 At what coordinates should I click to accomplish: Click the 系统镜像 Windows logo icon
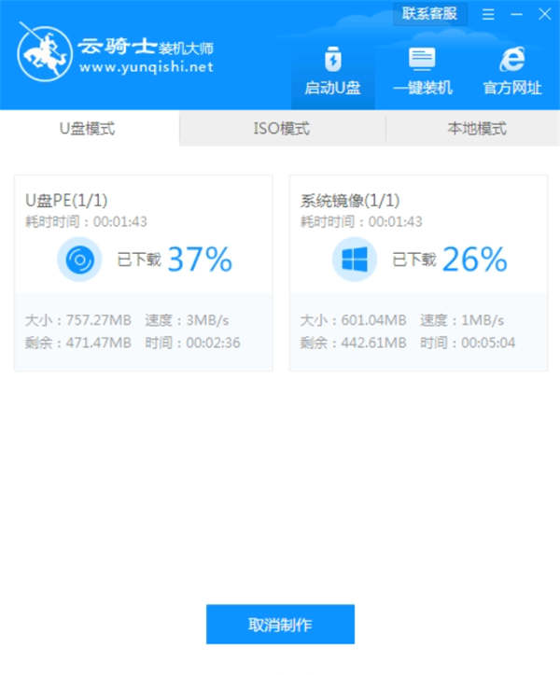355,260
